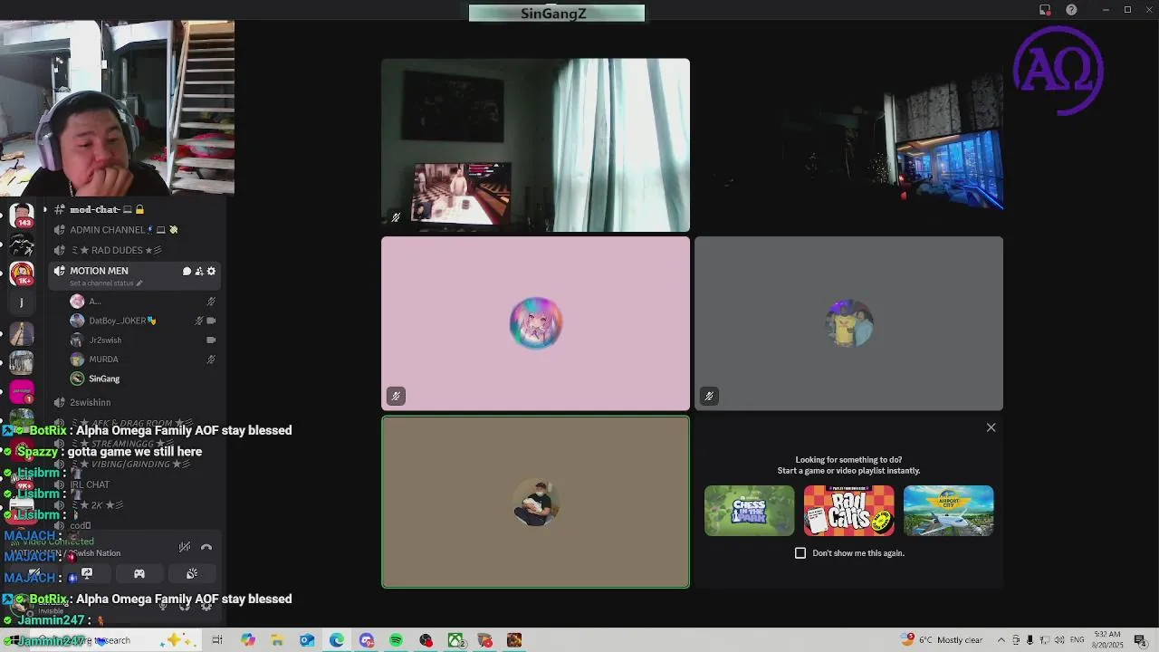Launch the red checkered cats activity card
1159x652 pixels.
[x=848, y=510]
